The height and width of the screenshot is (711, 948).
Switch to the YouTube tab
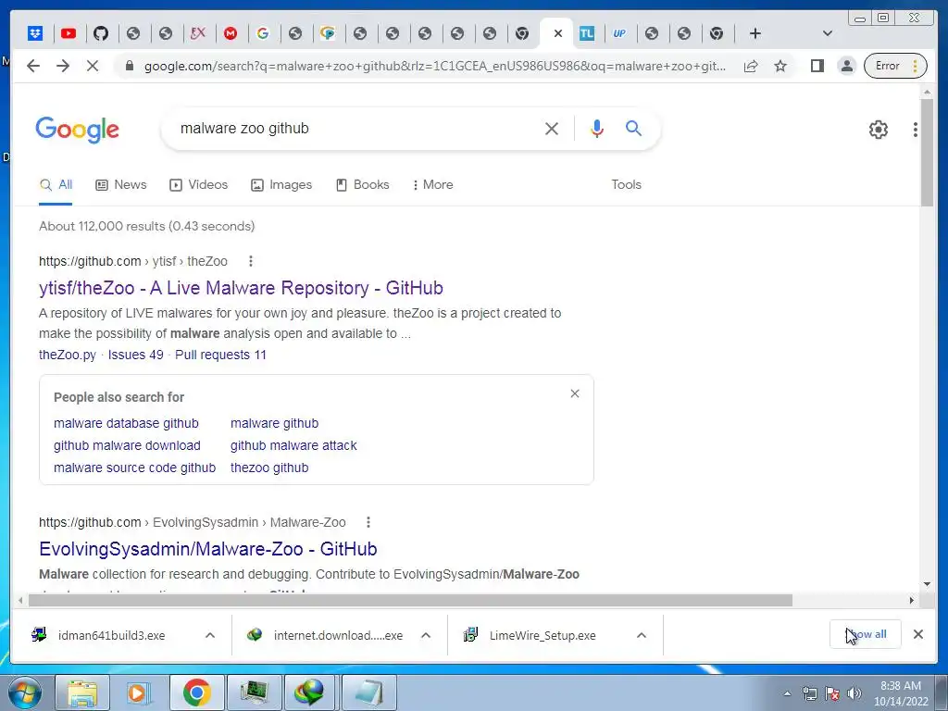[x=69, y=34]
